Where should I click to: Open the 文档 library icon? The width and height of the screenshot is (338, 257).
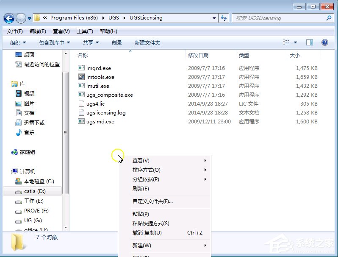[x=19, y=113]
